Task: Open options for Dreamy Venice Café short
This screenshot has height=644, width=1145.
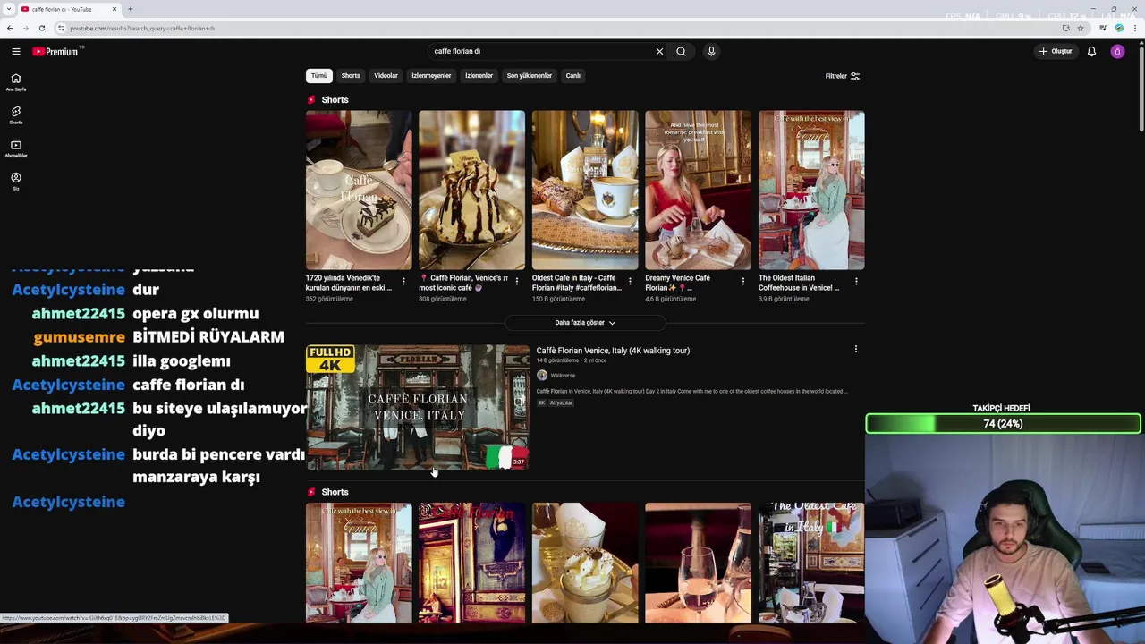Action: [742, 282]
